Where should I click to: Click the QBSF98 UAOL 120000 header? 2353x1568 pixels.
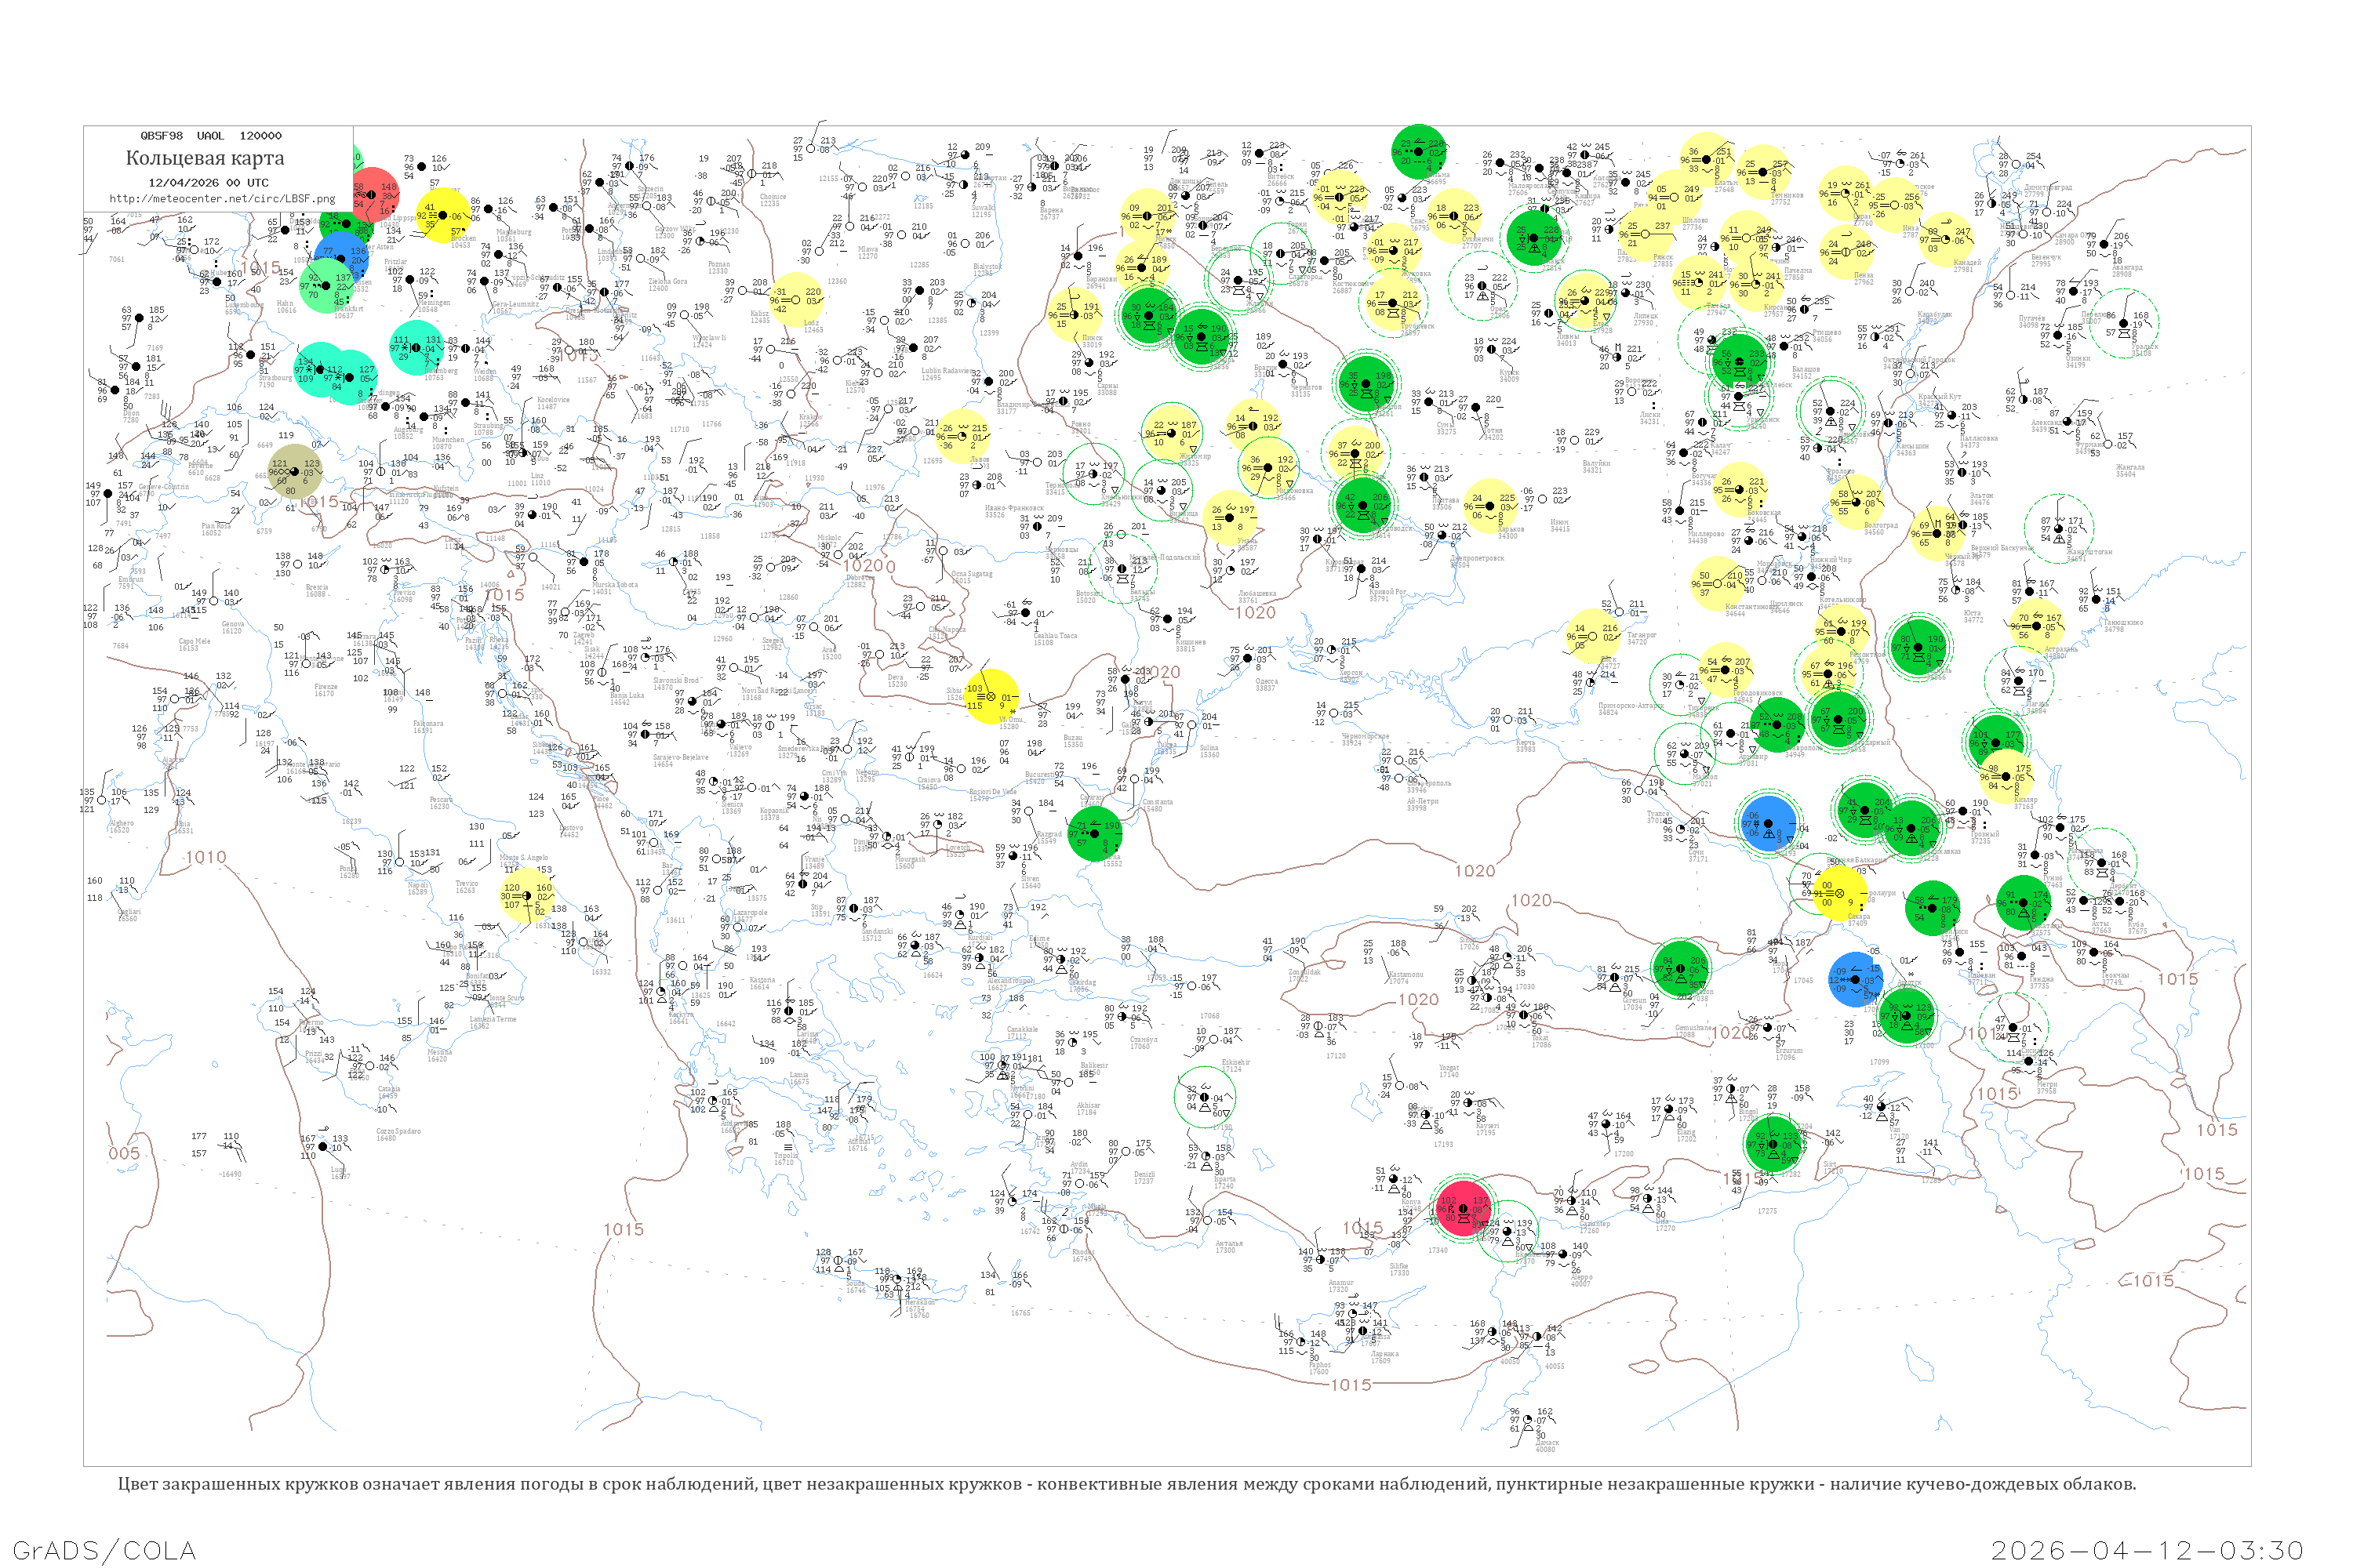[211, 136]
